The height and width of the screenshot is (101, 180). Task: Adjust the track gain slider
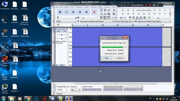[62, 35]
